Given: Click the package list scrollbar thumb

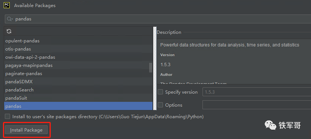Looking at the screenshot, I should coord(151,68).
